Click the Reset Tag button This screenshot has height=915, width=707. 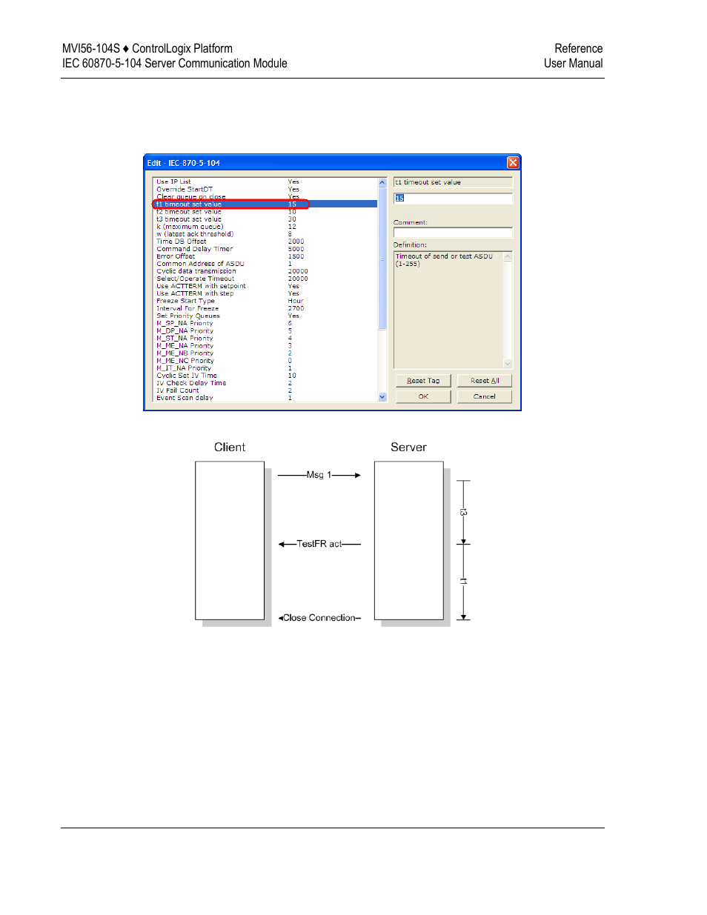point(423,381)
